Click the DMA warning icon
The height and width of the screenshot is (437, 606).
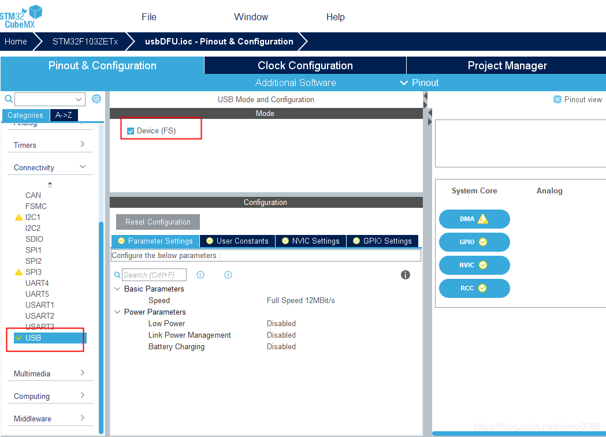[483, 219]
